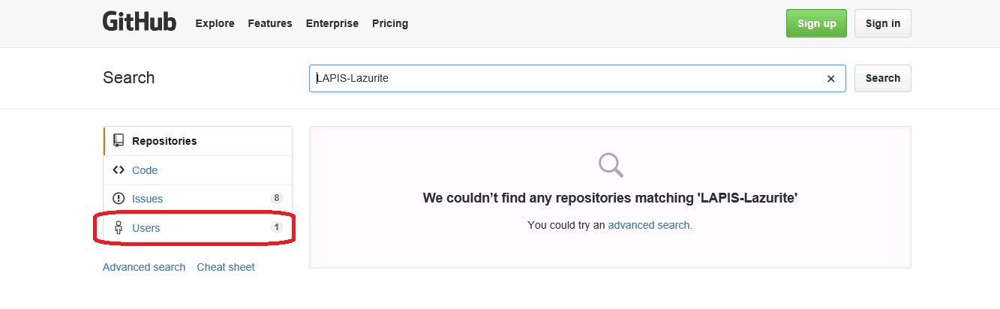
Task: Open the Explore menu item
Action: pyautogui.click(x=215, y=23)
